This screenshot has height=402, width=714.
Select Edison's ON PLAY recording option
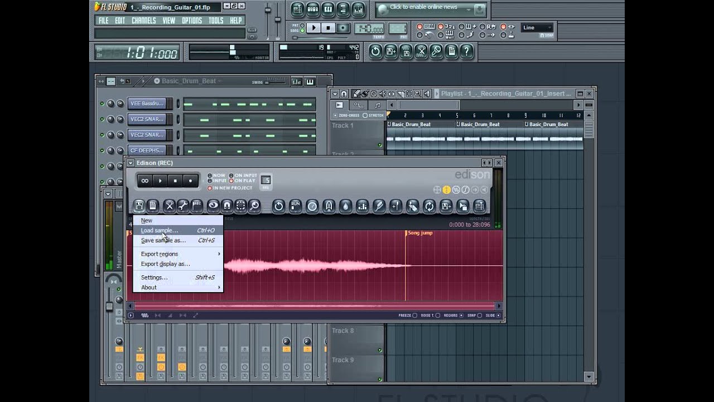pyautogui.click(x=242, y=181)
